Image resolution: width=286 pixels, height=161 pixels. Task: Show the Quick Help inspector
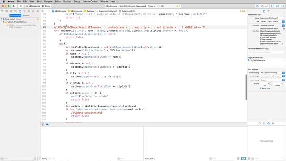[x=269, y=11]
